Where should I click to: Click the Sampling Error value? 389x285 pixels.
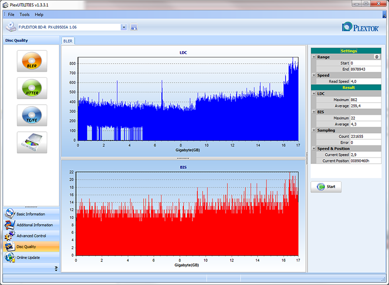(x=366, y=142)
